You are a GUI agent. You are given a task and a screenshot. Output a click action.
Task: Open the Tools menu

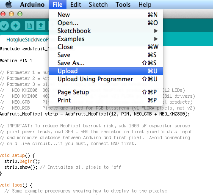point(123,5)
